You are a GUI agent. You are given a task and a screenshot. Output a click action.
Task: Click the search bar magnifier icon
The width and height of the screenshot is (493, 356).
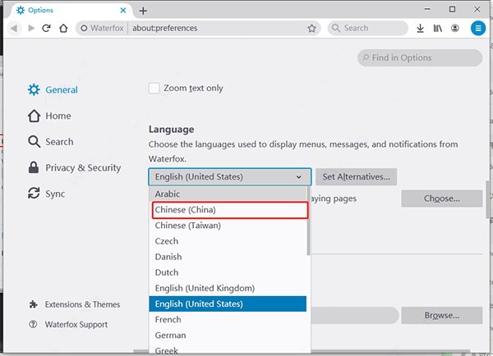(336, 28)
